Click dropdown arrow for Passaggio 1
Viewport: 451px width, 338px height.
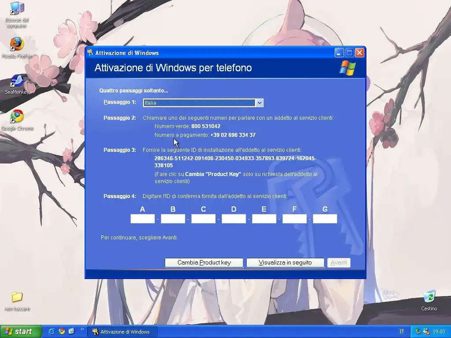tap(259, 103)
